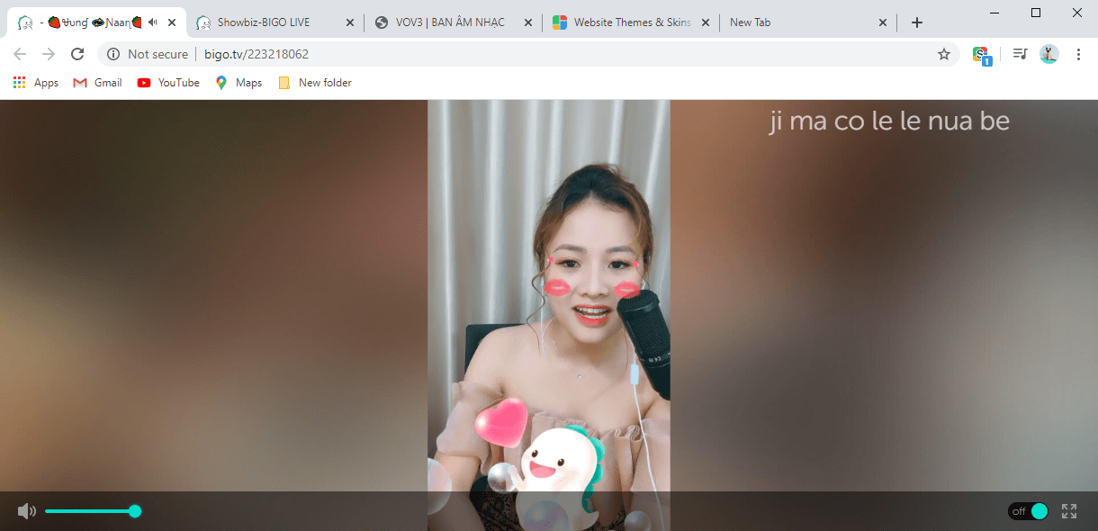The height and width of the screenshot is (531, 1098).
Task: Click the live video stream
Action: coord(549,315)
